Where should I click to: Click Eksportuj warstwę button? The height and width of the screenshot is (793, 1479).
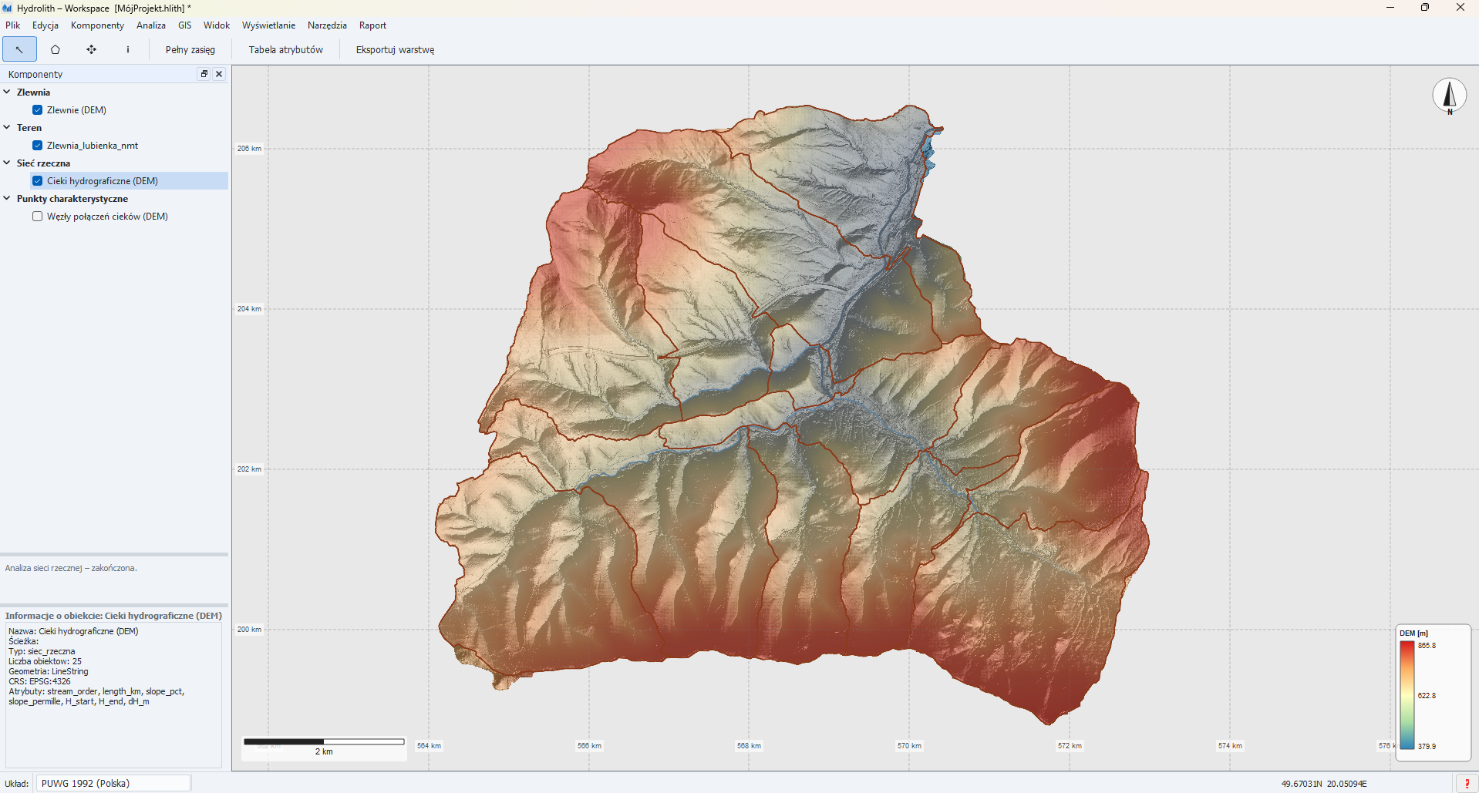[x=395, y=49]
